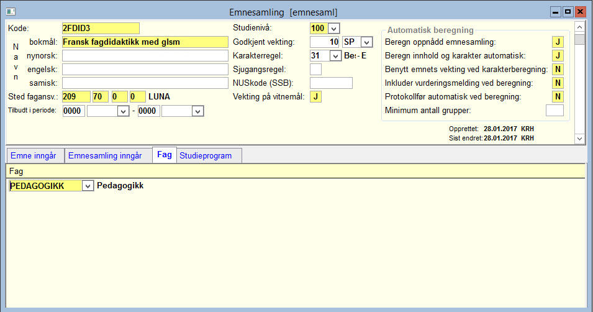Toggle 'Beregn oppnådd emnesamling' J field
The image size is (593, 312).
(x=558, y=42)
